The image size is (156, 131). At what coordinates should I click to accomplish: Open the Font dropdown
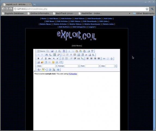93,66
